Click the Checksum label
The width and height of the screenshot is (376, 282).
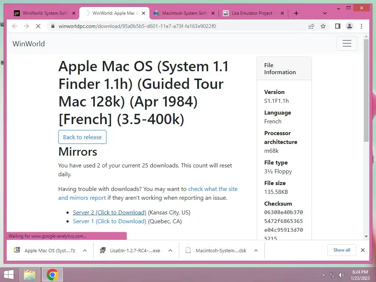[x=278, y=203]
